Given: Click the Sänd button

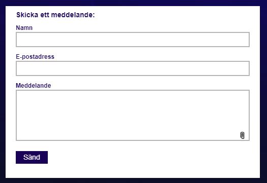Looking at the screenshot, I should click(32, 157).
